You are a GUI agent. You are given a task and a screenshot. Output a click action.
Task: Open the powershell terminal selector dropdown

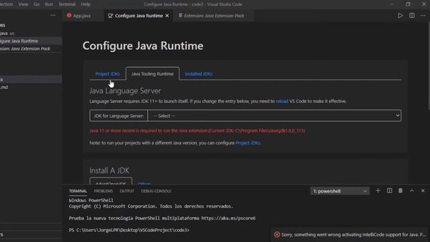(340, 191)
